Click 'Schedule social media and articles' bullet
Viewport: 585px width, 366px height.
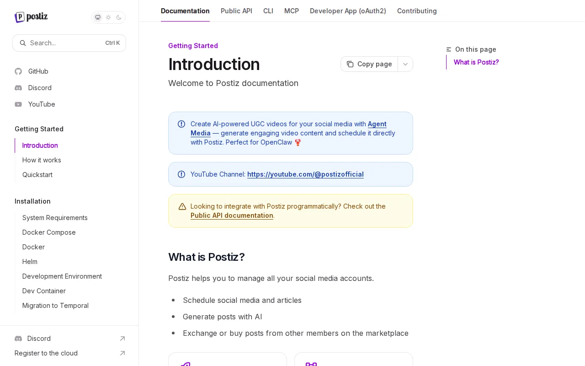coord(242,300)
